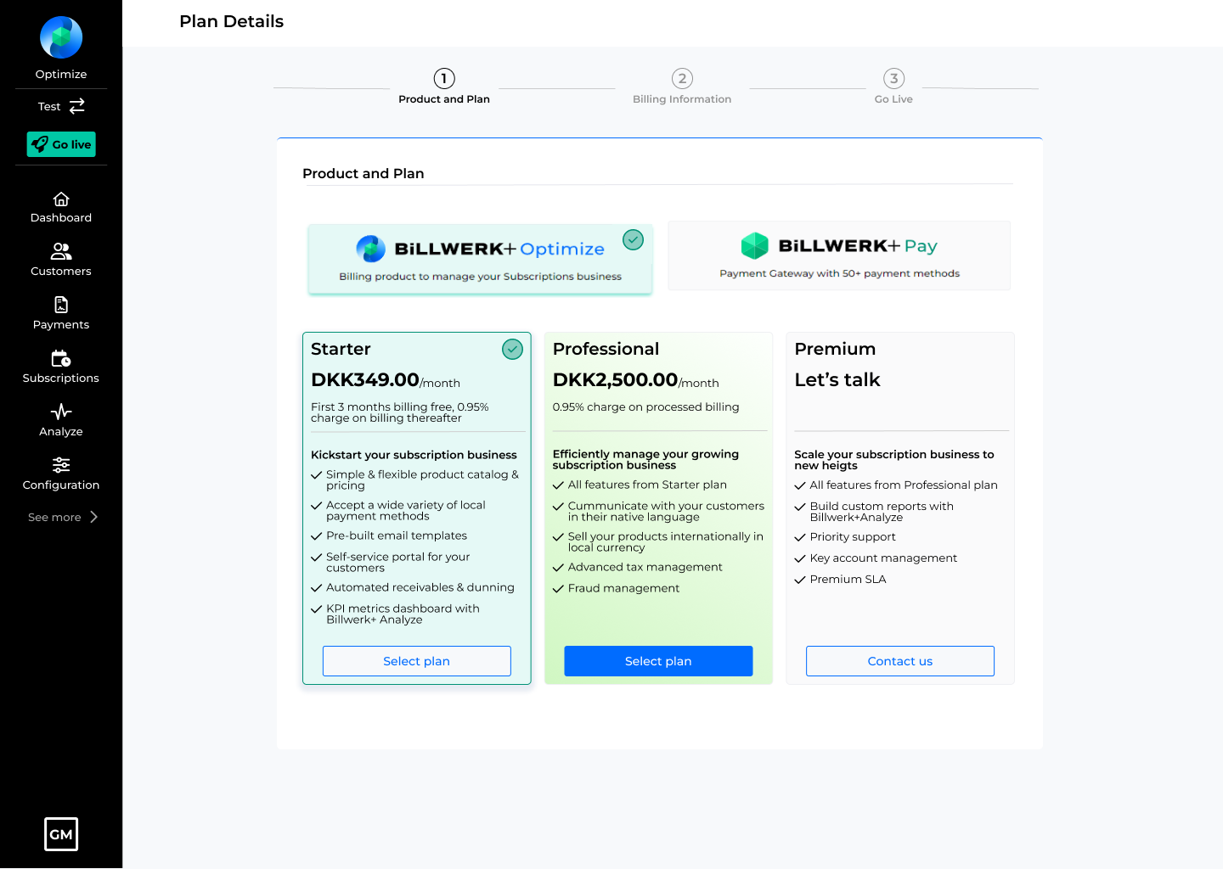1223x869 pixels.
Task: Open the Subscriptions calendar icon
Action: pyautogui.click(x=61, y=358)
